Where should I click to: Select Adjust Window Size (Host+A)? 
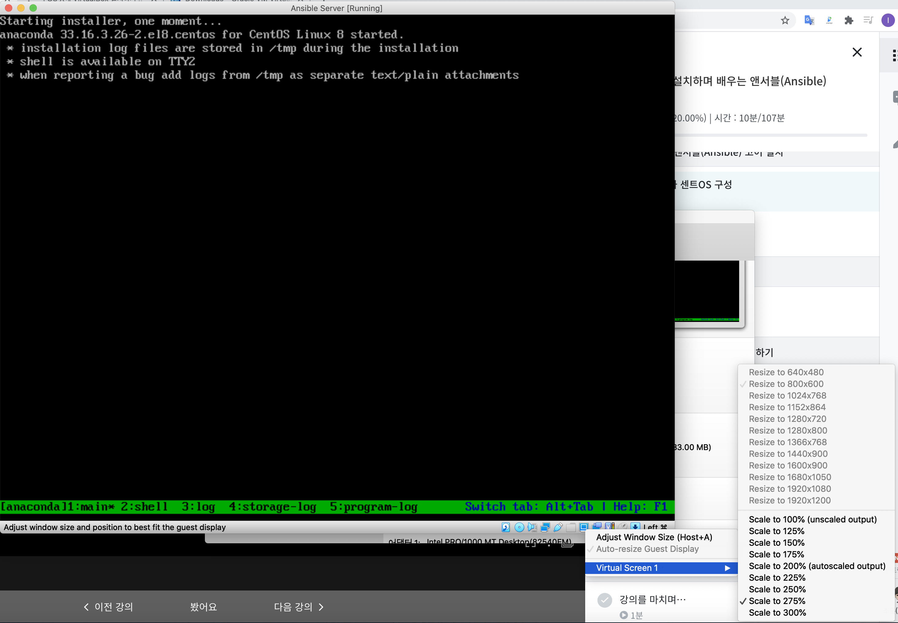pyautogui.click(x=654, y=537)
